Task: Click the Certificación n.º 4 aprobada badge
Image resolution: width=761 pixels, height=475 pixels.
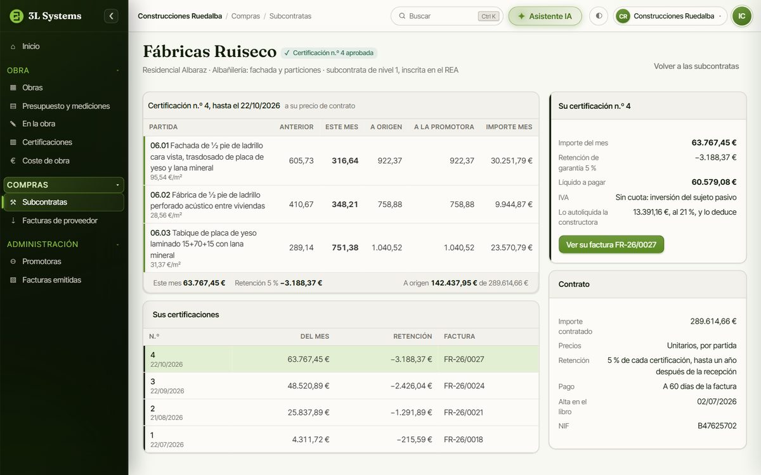Action: tap(329, 53)
